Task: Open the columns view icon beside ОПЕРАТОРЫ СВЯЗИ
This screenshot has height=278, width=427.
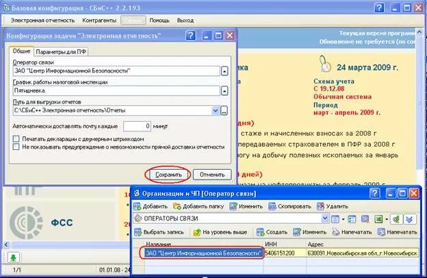Action: (x=335, y=219)
